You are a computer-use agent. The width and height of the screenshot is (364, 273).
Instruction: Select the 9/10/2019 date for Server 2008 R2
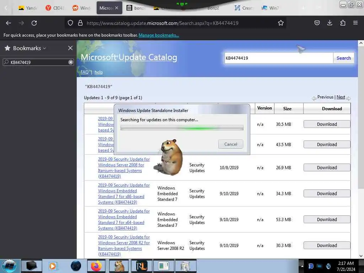229,245
